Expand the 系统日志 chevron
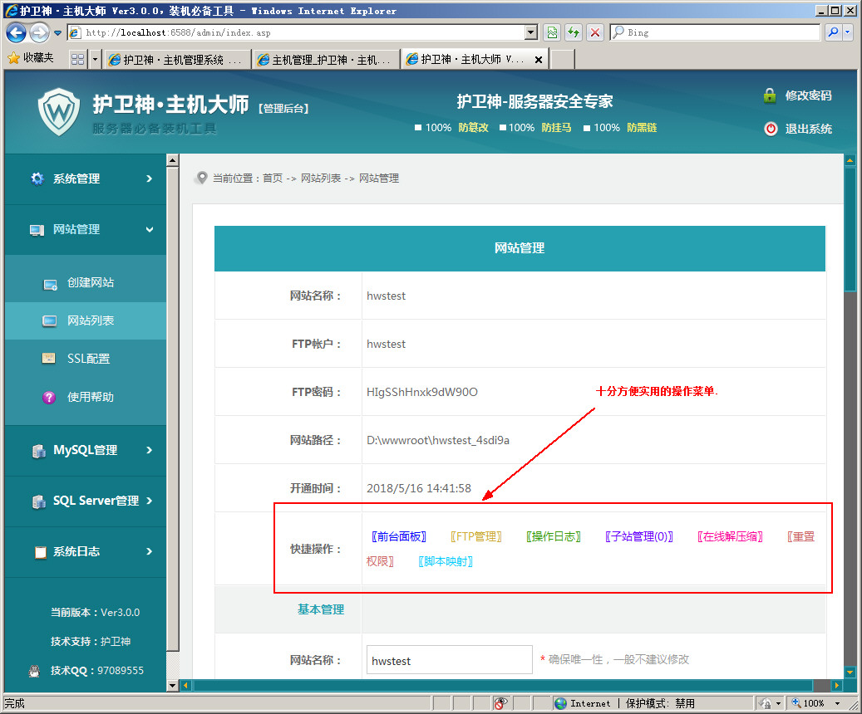862x714 pixels. click(150, 551)
